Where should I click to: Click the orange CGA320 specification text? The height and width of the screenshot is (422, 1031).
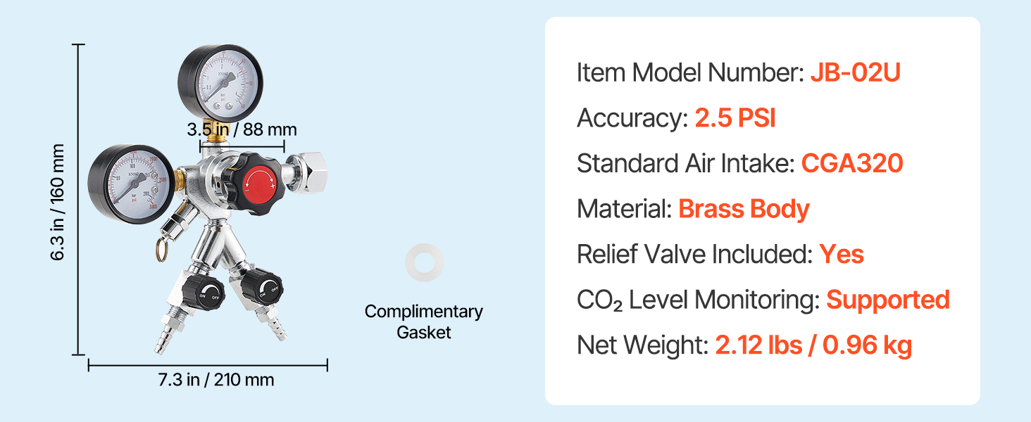[x=852, y=164]
